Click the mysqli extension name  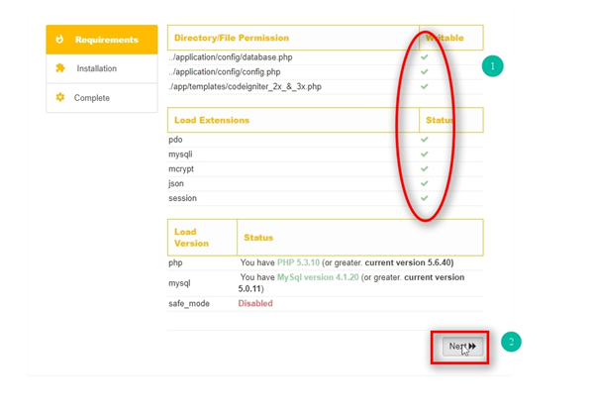(180, 154)
